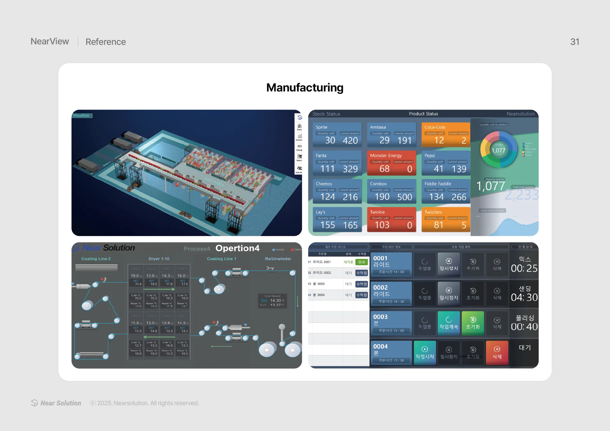Open the Charge battery sidebar icon
Screen dimensions: 610x431
coord(299,147)
